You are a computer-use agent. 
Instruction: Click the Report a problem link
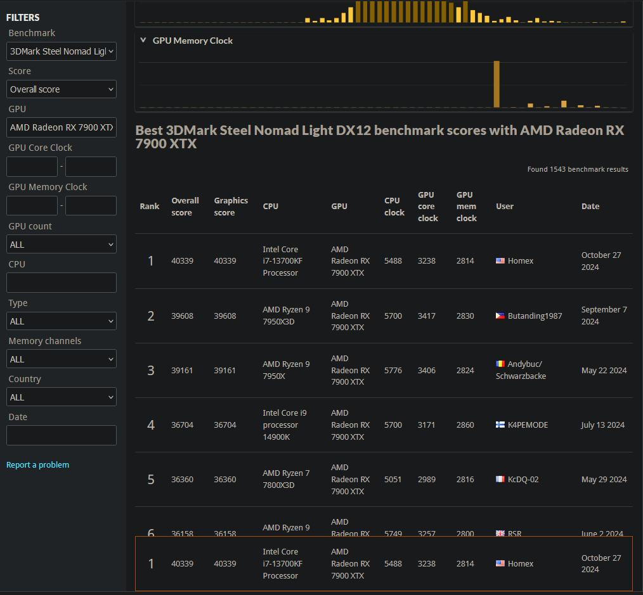coord(37,464)
